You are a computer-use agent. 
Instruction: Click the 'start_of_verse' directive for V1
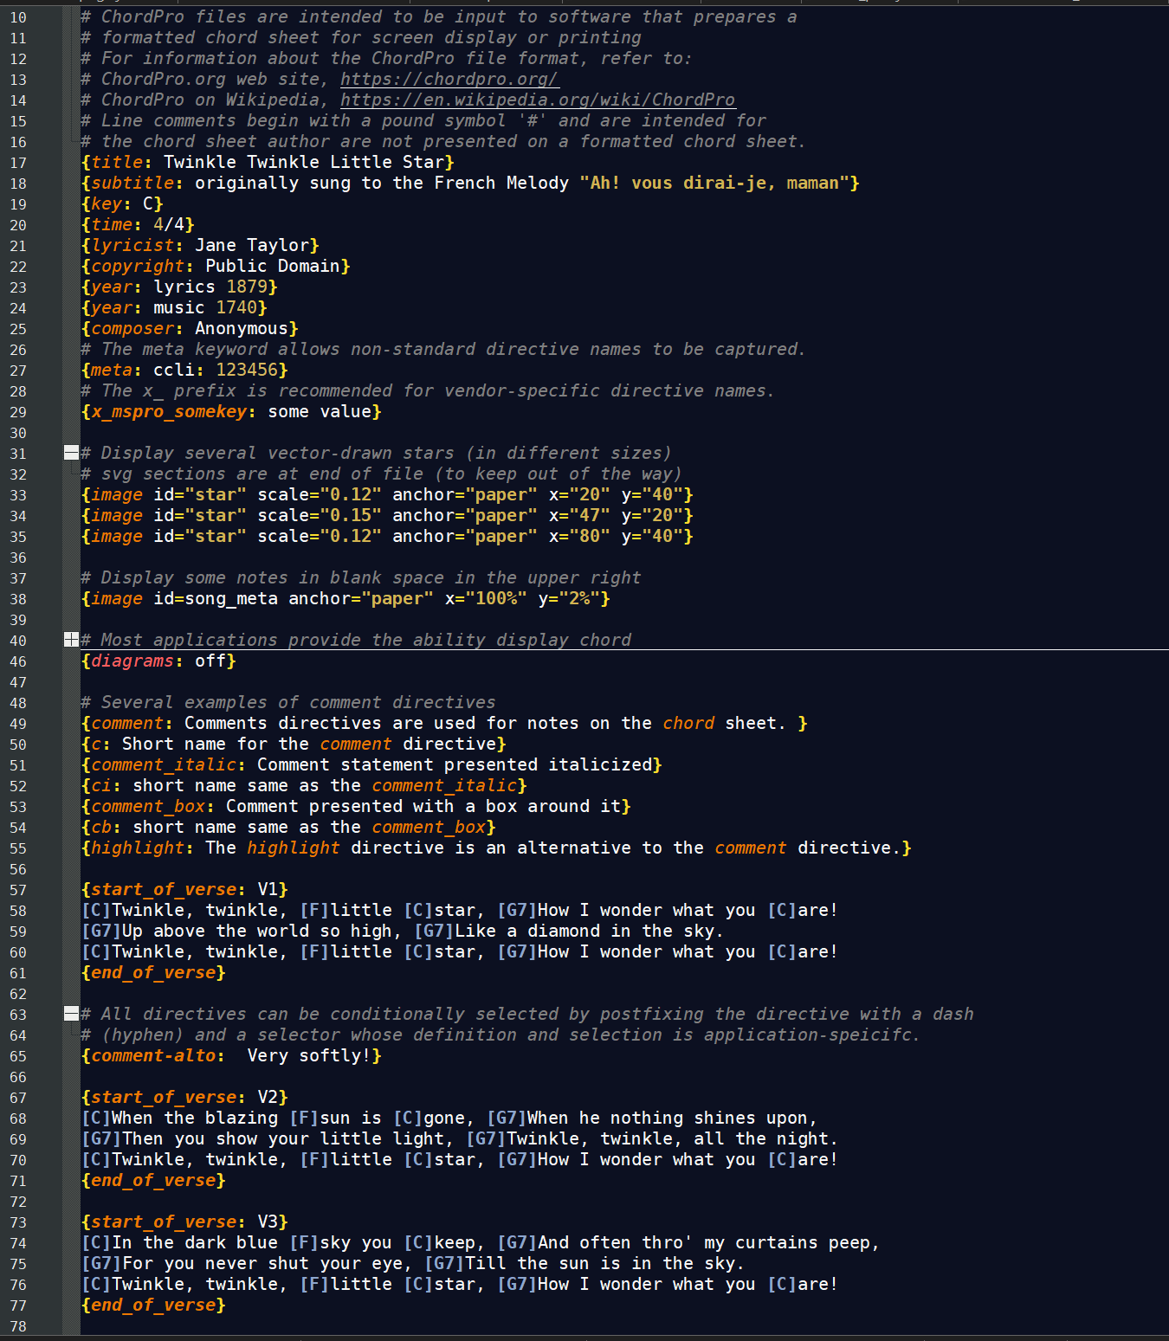(x=164, y=889)
